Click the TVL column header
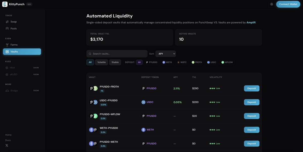The width and height of the screenshot is (303, 152). tap(194, 77)
